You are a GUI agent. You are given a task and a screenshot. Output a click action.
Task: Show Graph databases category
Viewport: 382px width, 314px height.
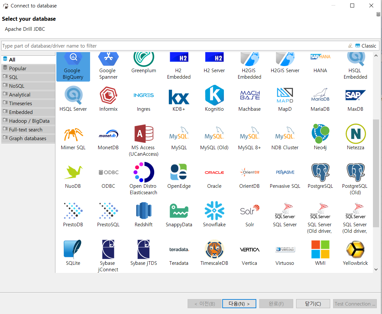28,139
